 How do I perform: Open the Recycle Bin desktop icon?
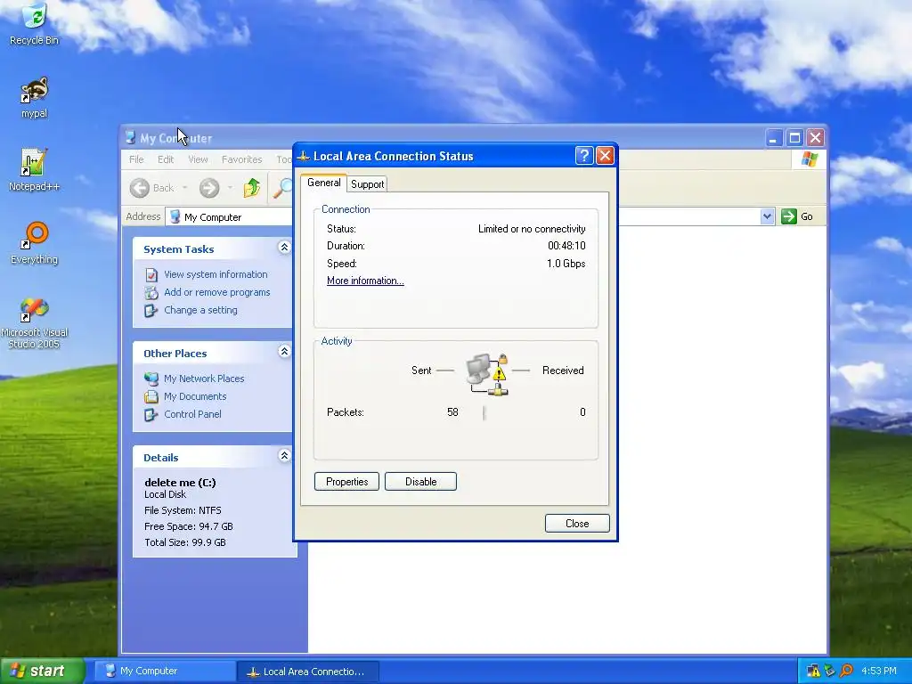point(35,24)
